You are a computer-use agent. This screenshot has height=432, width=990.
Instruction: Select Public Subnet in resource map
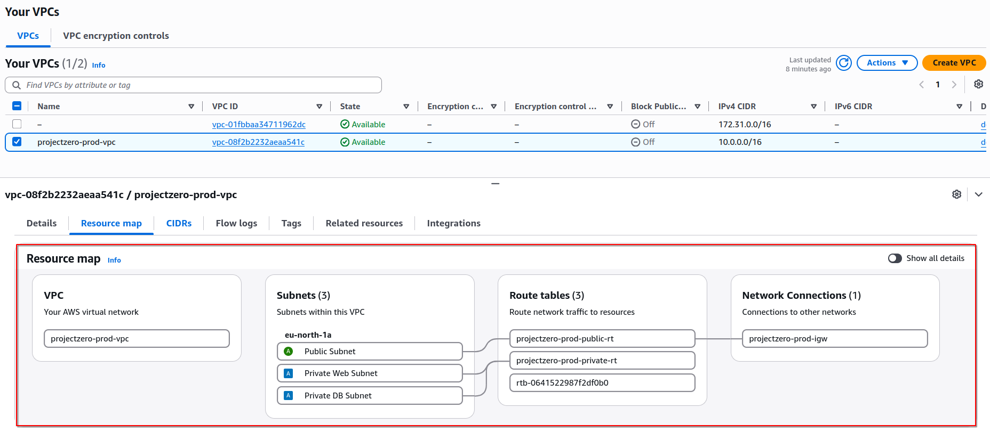click(x=370, y=352)
